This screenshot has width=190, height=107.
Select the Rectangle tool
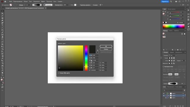click(x=2, y=30)
